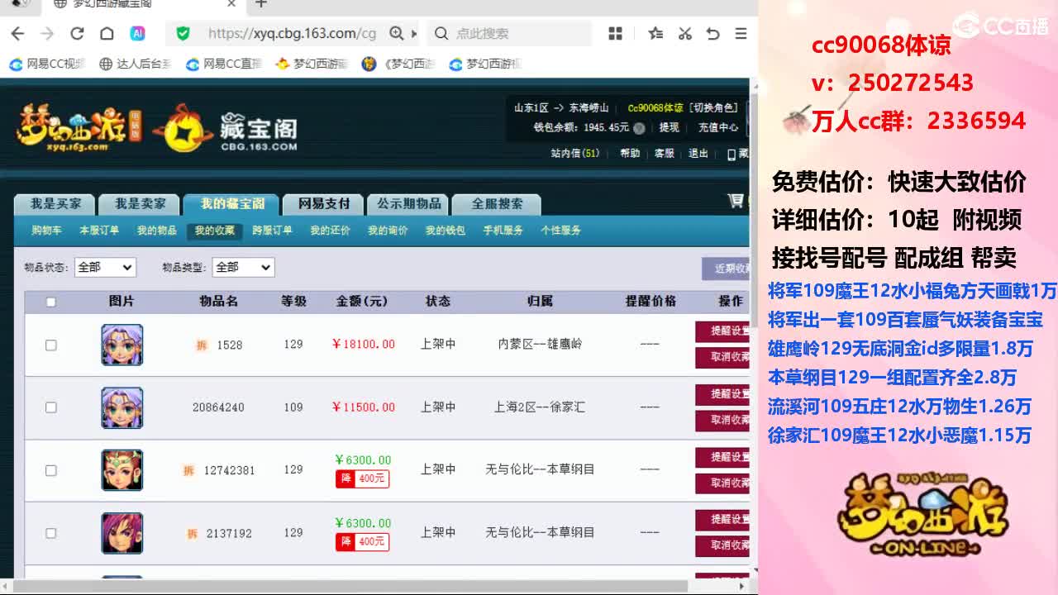Open the 本服订单 submenu item
This screenshot has width=1058, height=595.
[x=99, y=231]
